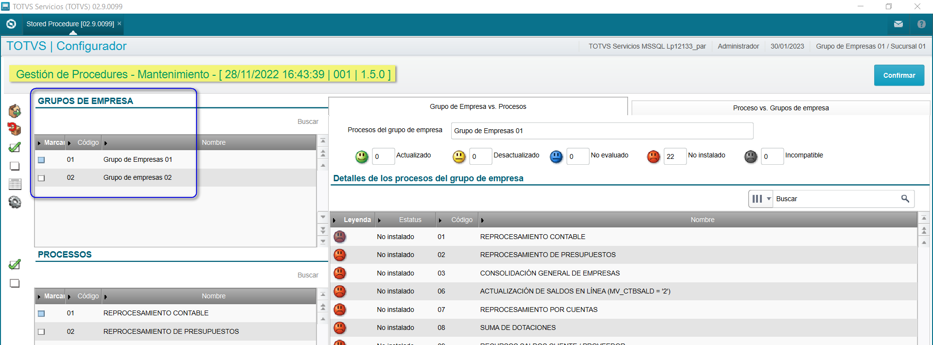Expand Estatus column arrow in details grid
Viewport: 933px width, 345px height.
point(379,220)
